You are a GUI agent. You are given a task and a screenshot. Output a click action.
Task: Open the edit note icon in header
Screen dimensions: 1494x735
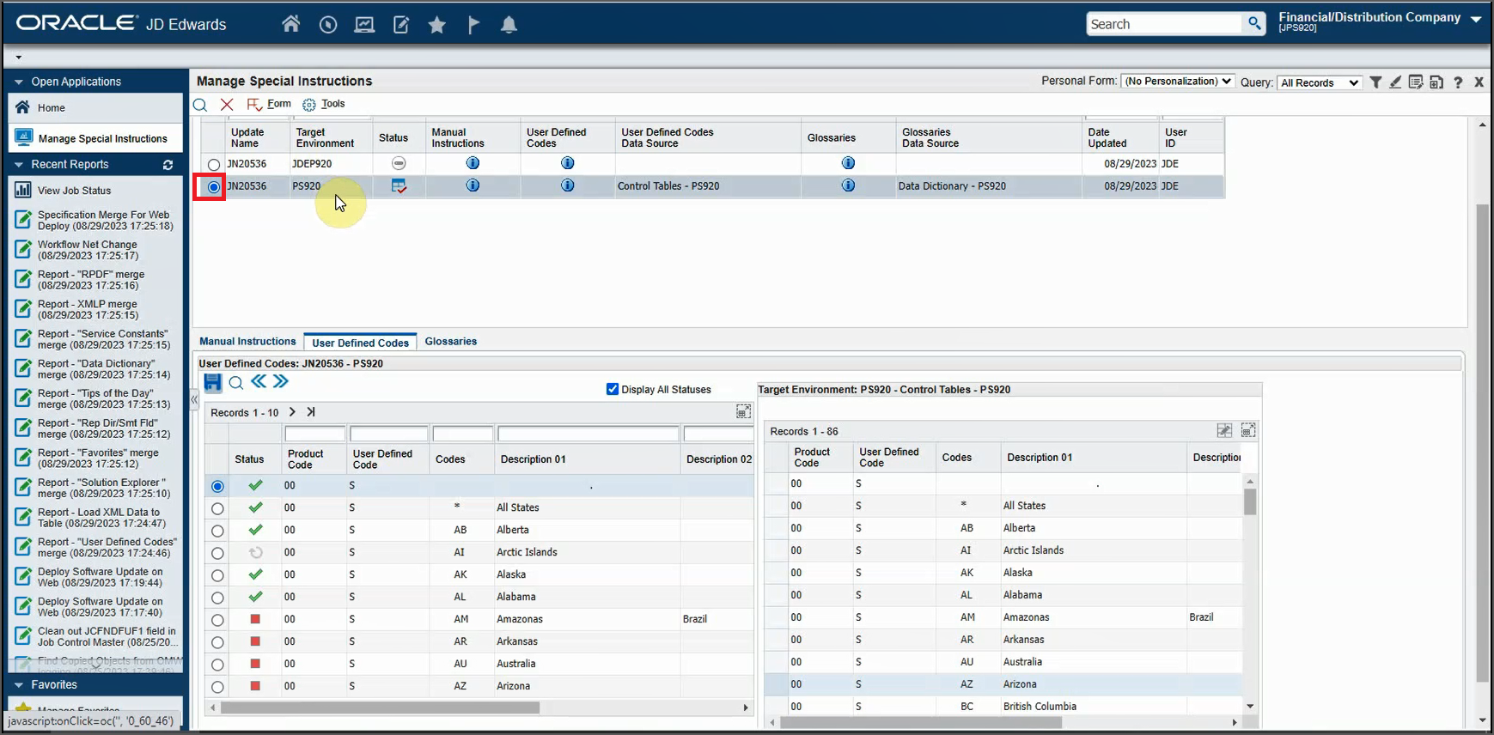coord(401,25)
